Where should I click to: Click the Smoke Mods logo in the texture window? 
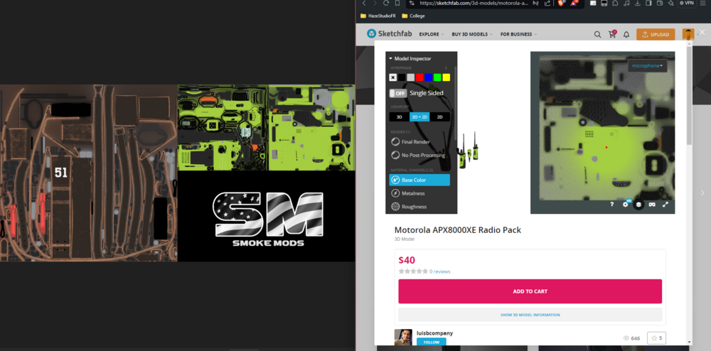point(268,219)
